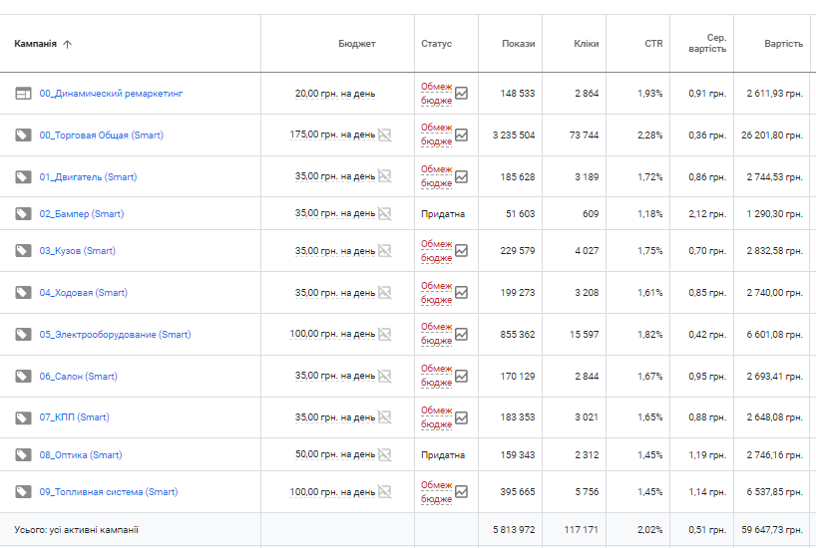The height and width of the screenshot is (548, 816).
Task: Click the budget icon in the 08_Оптика row
Action: point(384,454)
